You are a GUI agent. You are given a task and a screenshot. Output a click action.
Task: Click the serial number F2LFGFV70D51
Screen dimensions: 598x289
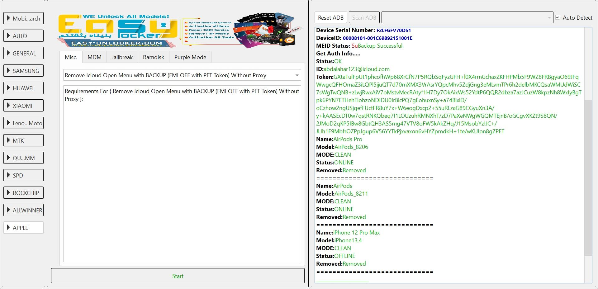tap(394, 30)
